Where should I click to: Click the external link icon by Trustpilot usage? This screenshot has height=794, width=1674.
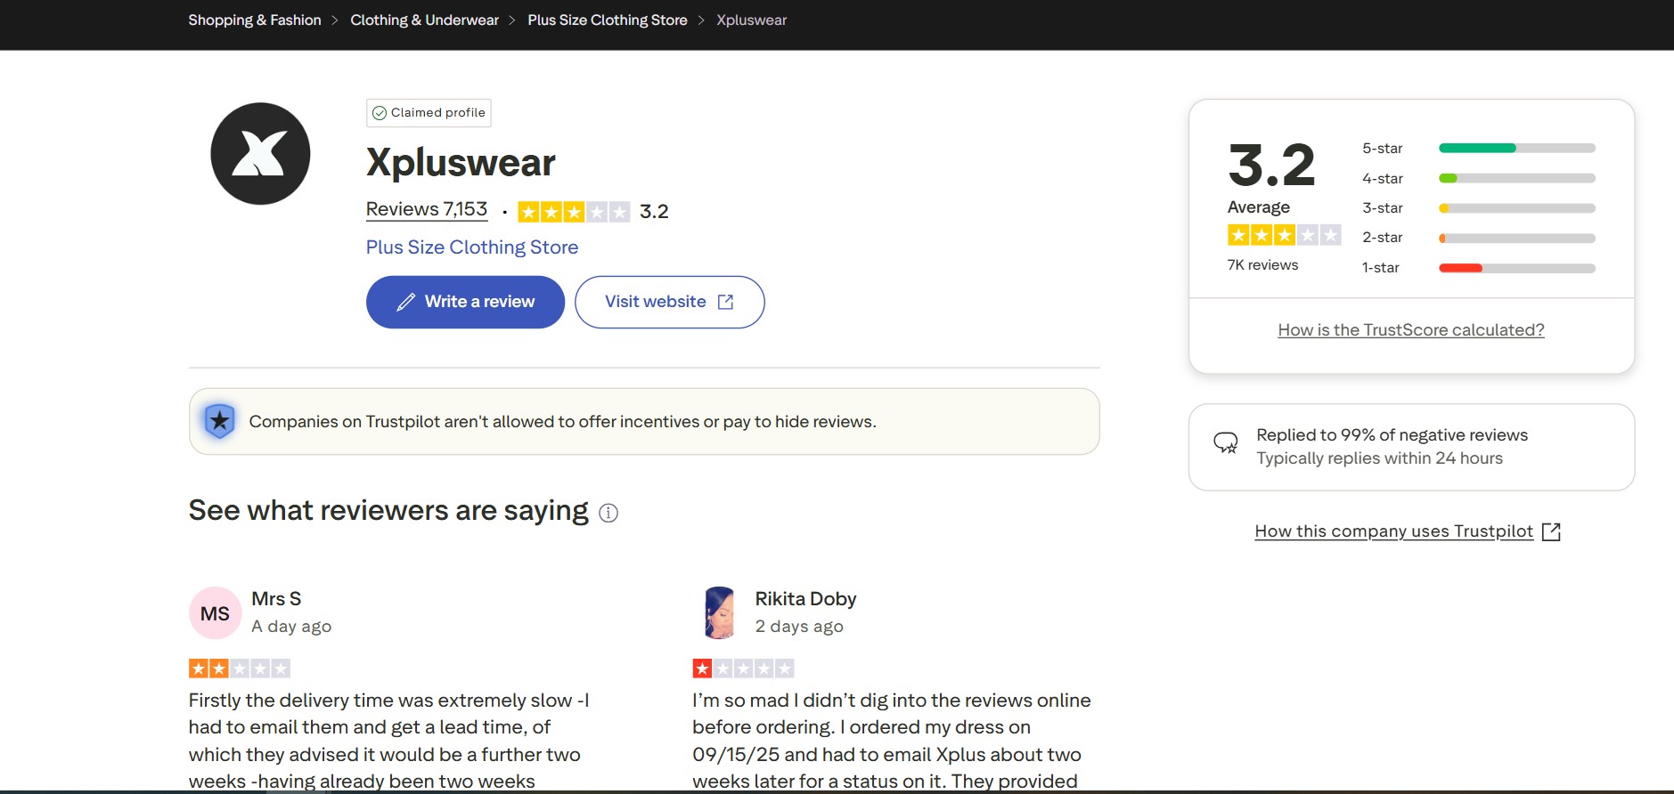click(1551, 531)
